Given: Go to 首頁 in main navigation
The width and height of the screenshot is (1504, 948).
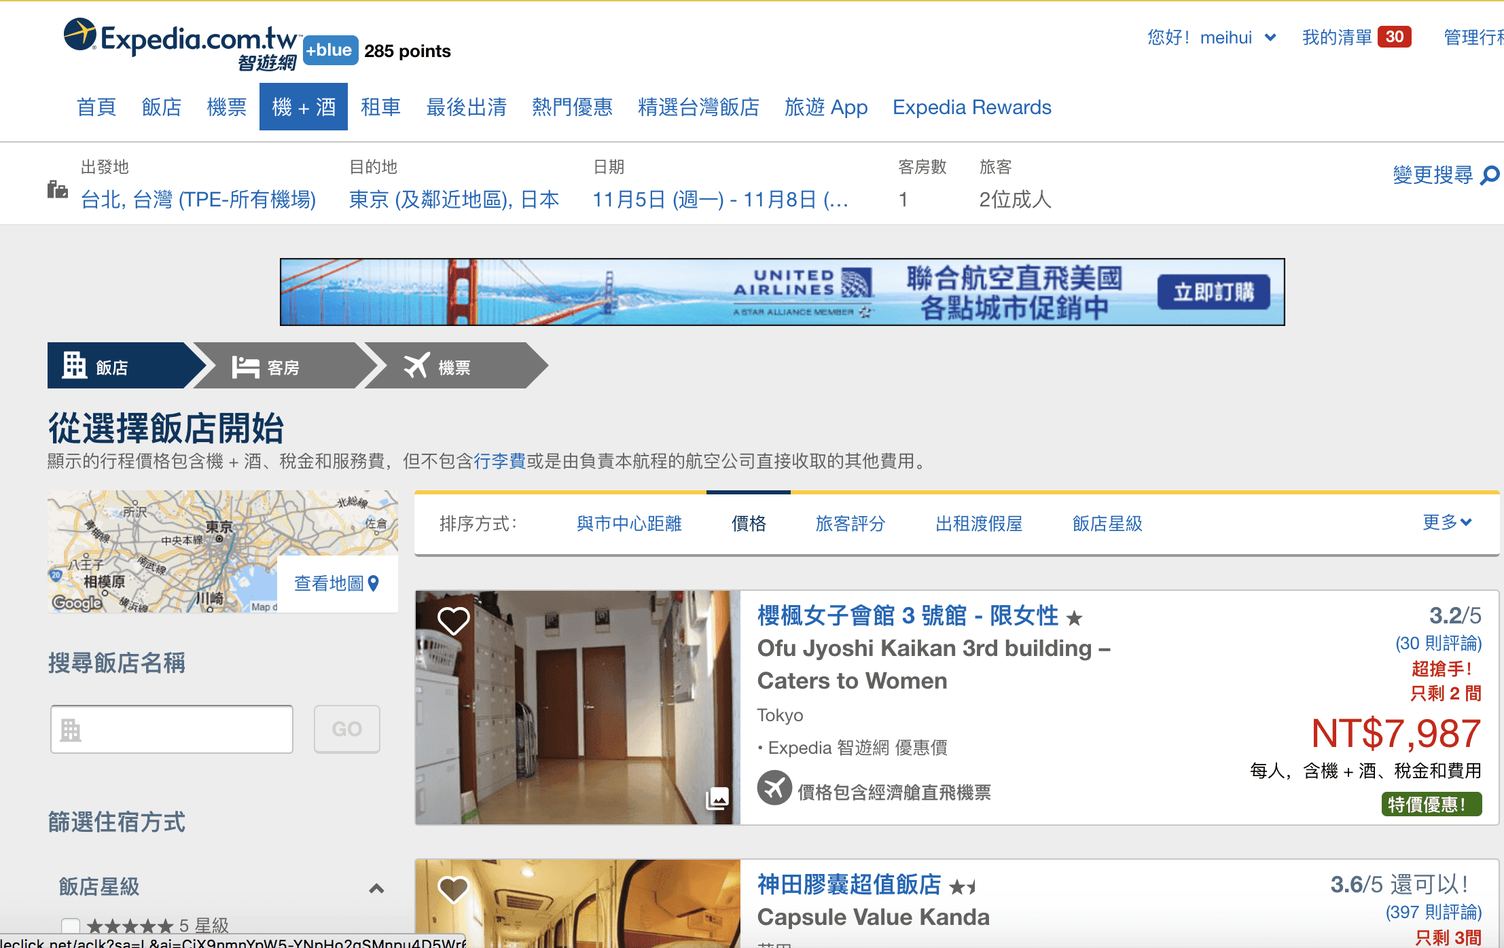Looking at the screenshot, I should 96,107.
